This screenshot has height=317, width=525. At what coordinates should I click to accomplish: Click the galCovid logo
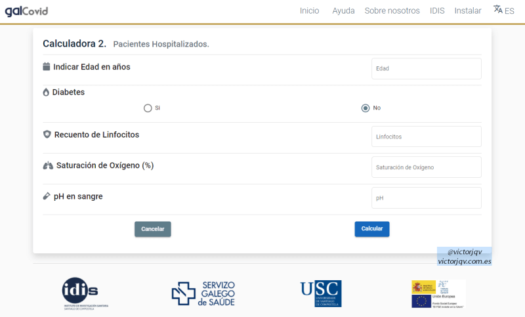26,11
